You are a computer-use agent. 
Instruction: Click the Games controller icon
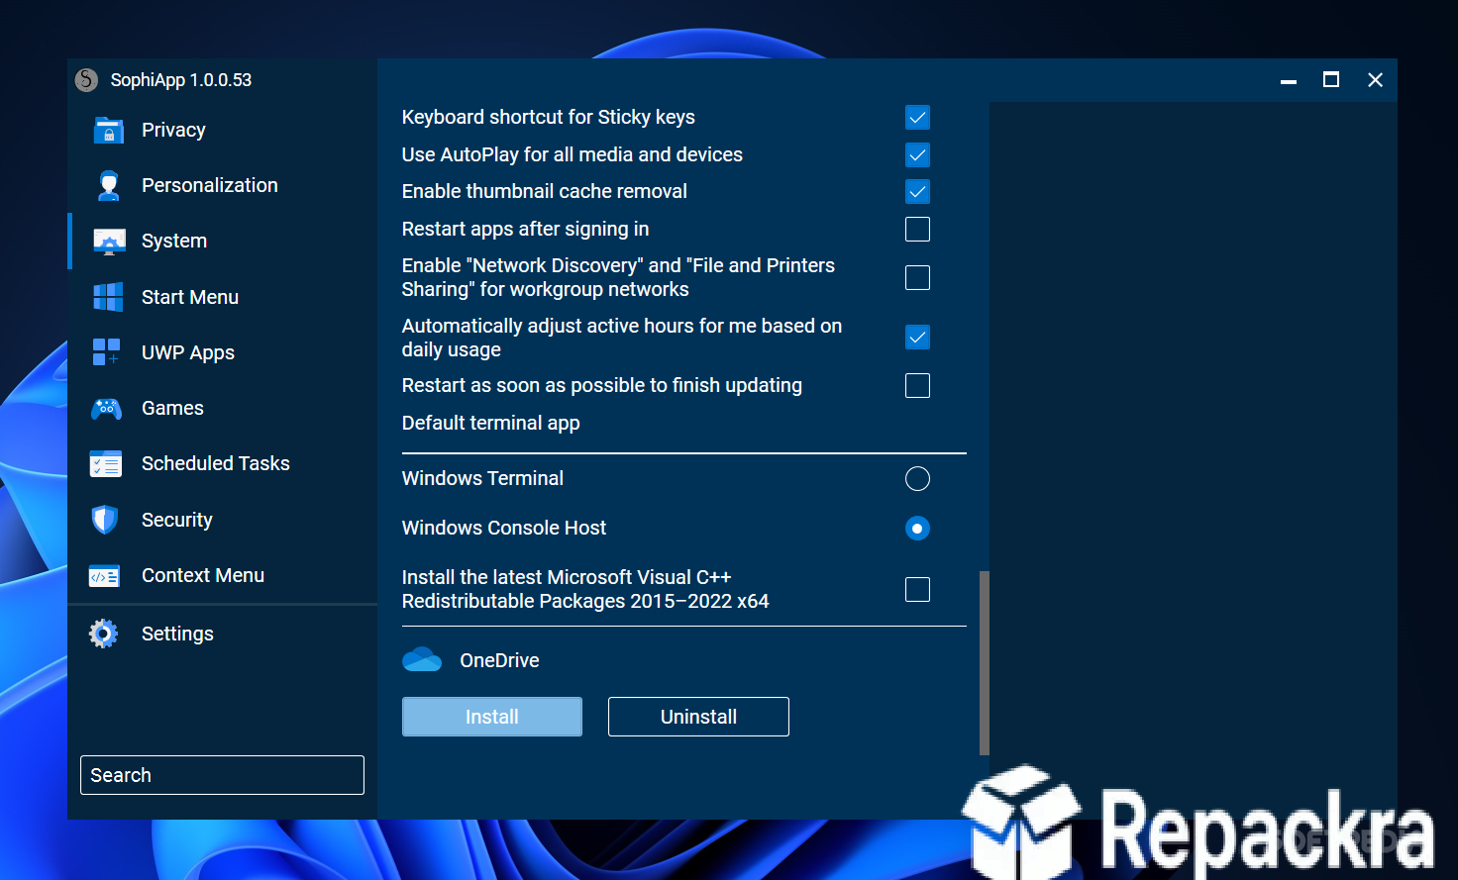point(107,408)
